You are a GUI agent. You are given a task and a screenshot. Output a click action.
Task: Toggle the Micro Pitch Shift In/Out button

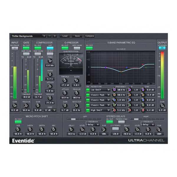pyautogui.click(x=18, y=122)
